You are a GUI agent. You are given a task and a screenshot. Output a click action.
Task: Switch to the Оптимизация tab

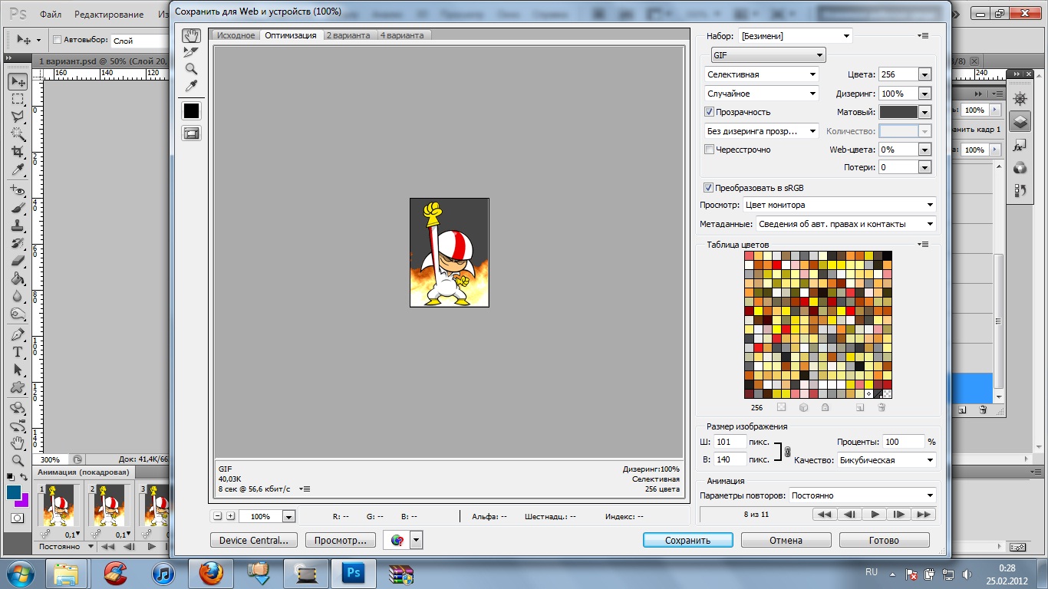291,35
